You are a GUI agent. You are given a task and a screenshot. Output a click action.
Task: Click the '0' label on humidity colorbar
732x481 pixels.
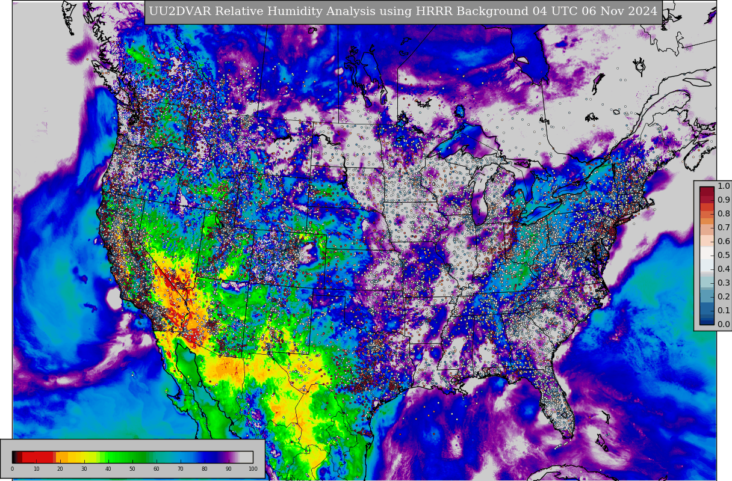point(12,468)
